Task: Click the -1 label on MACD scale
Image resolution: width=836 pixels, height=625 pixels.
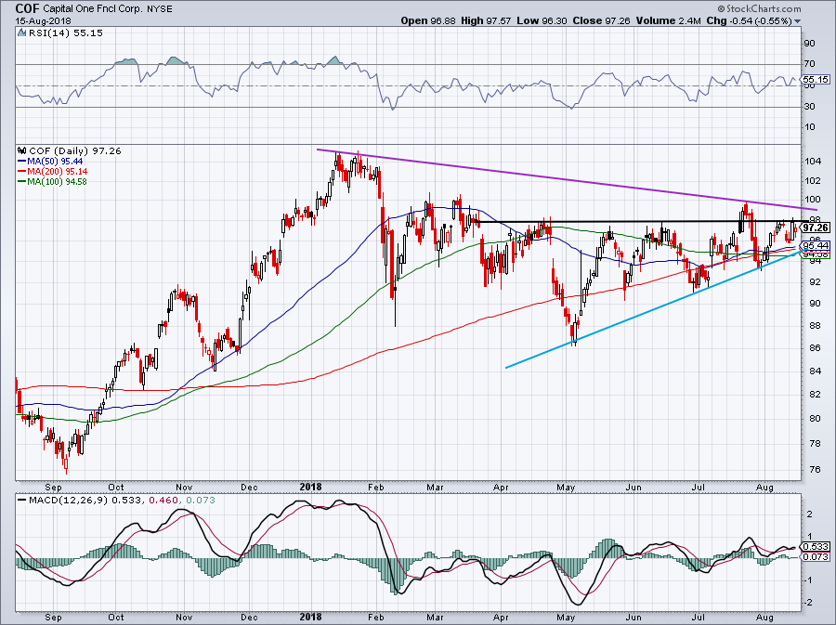Action: click(809, 580)
